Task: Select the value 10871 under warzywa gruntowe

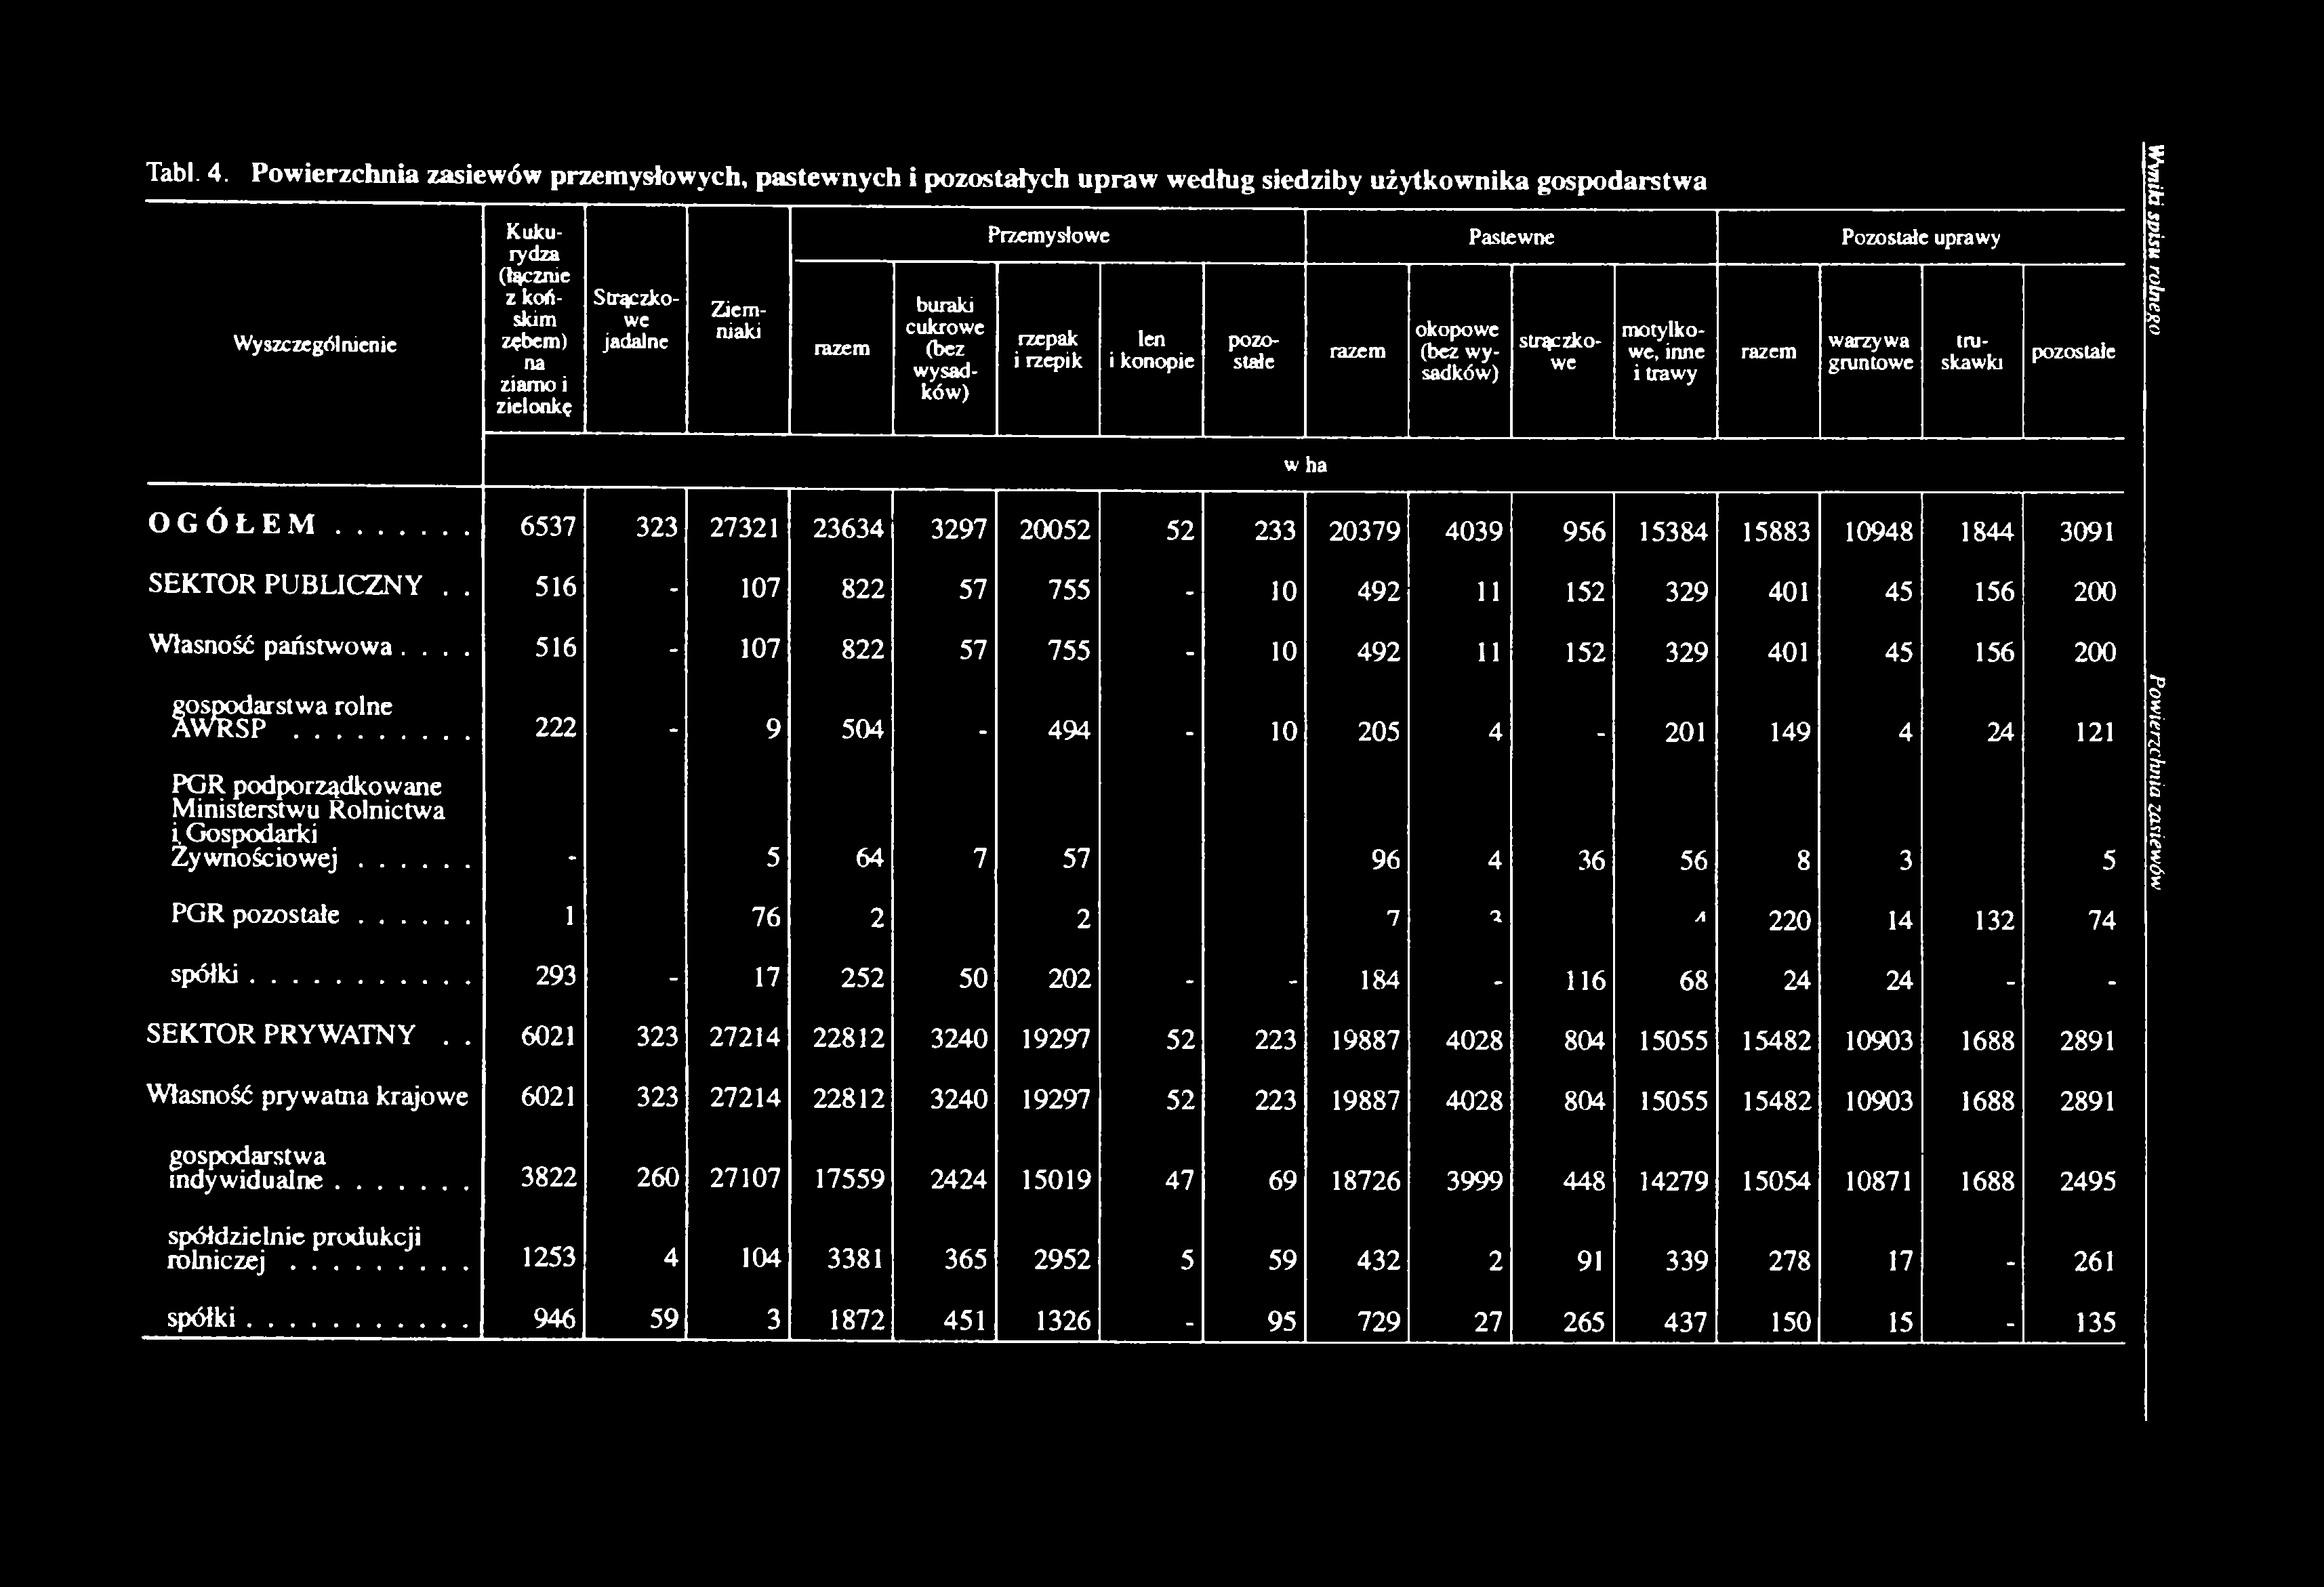Action: pos(1878,1181)
